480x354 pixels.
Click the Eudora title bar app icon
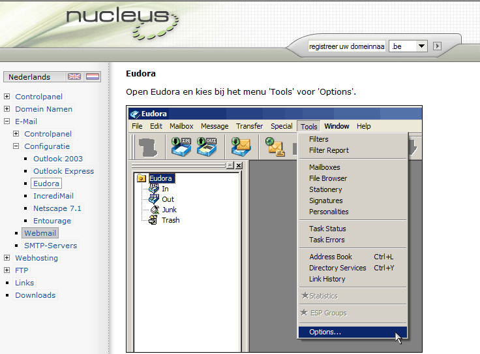point(135,114)
